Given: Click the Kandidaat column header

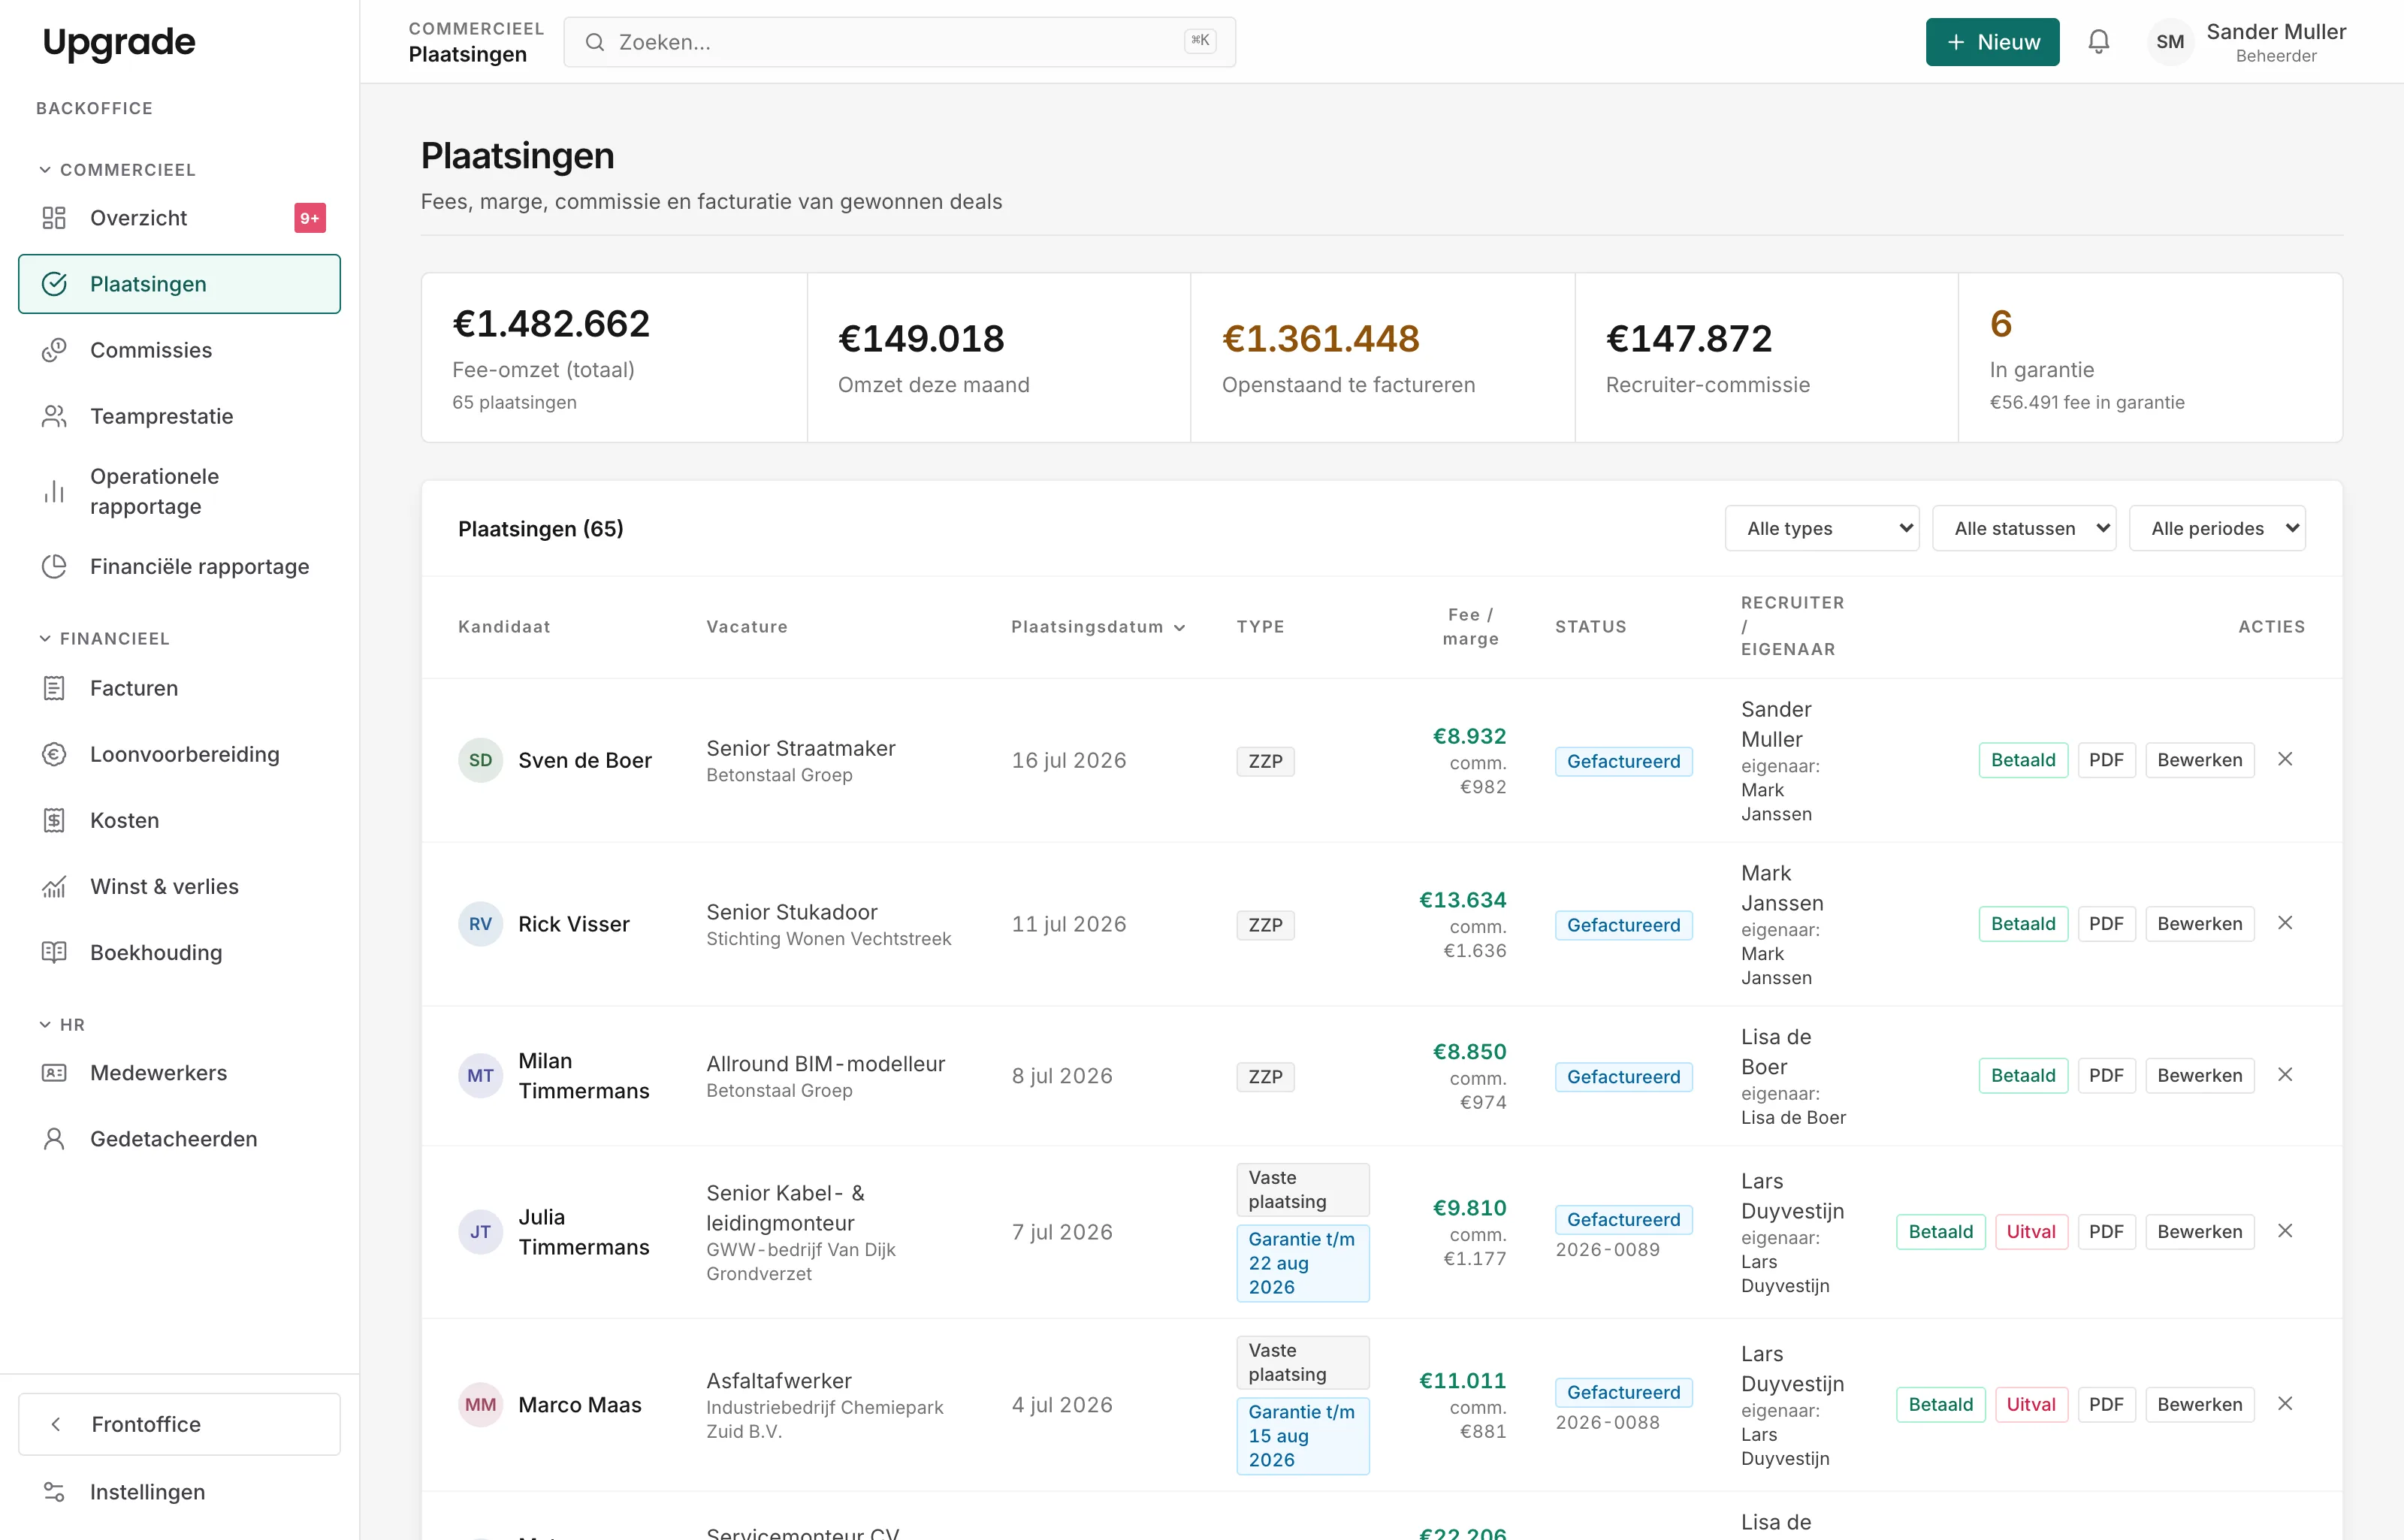Looking at the screenshot, I should 504,627.
